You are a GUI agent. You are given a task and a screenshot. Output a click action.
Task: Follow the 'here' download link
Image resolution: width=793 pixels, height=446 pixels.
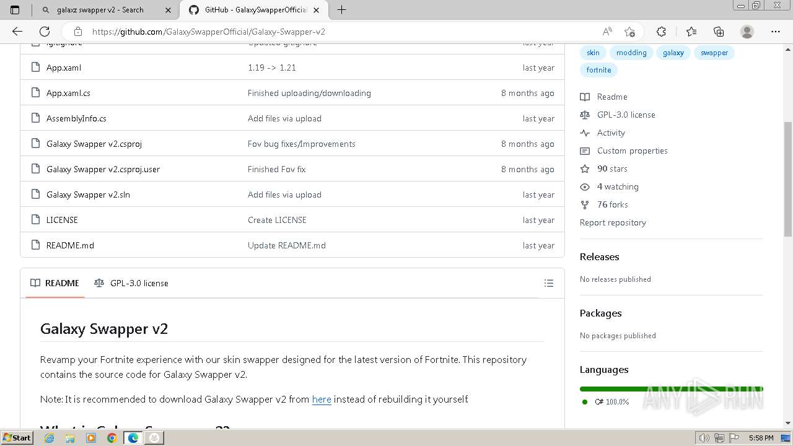[x=322, y=400]
